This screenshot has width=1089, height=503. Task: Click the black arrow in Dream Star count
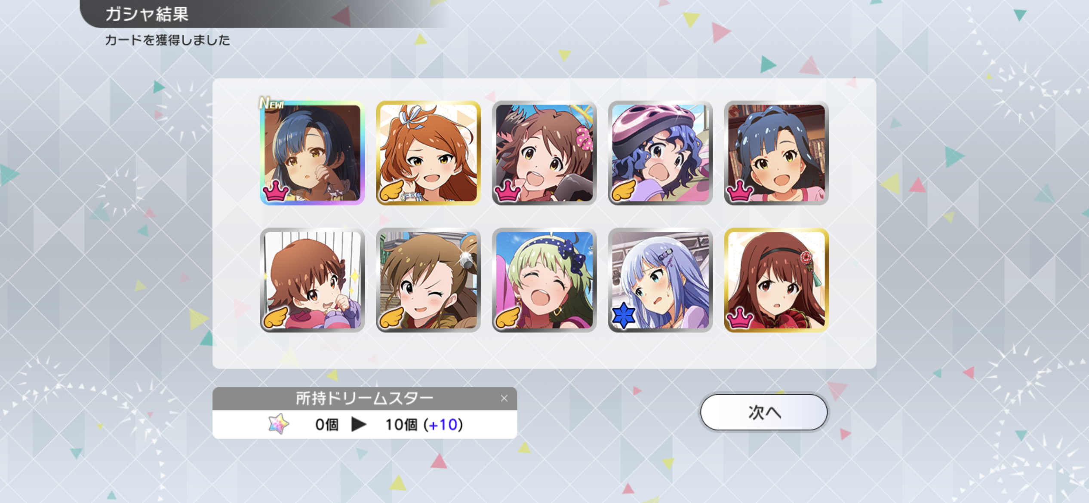tap(359, 424)
